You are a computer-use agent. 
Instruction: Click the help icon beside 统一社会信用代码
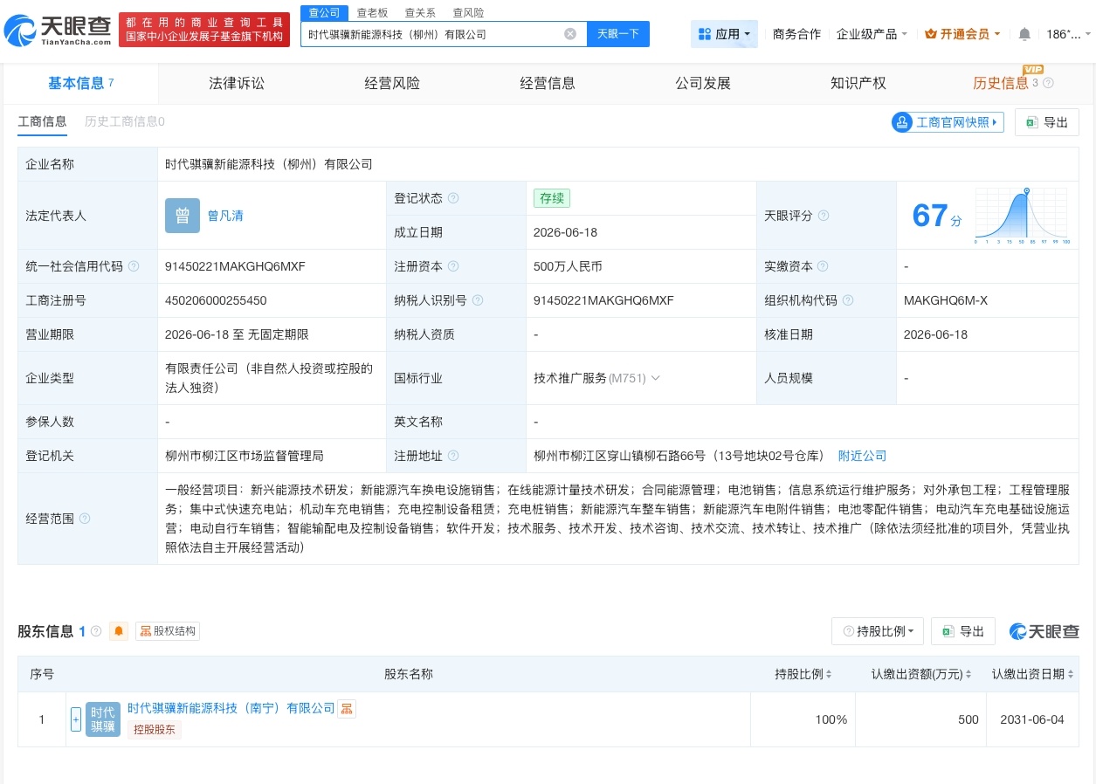pyautogui.click(x=134, y=266)
